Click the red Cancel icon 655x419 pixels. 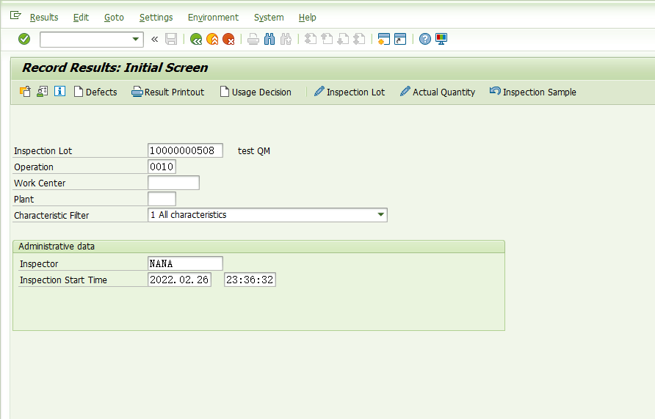[228, 39]
